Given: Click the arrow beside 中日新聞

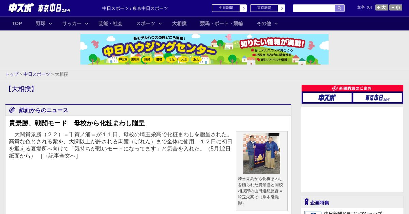Looking at the screenshot, I should [x=243, y=8].
